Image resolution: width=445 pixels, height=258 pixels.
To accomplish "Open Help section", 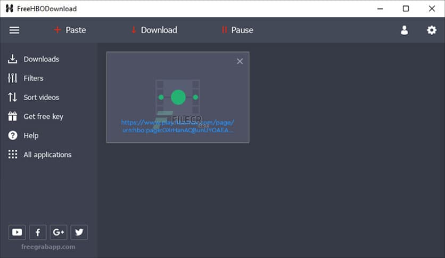I will (23, 135).
